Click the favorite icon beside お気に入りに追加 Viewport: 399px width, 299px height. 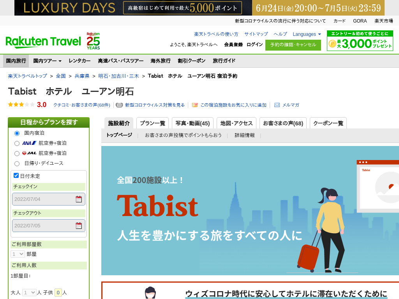coord(195,105)
